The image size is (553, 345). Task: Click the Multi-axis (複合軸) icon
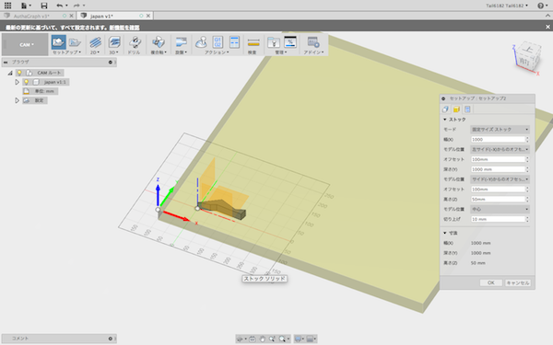[159, 42]
